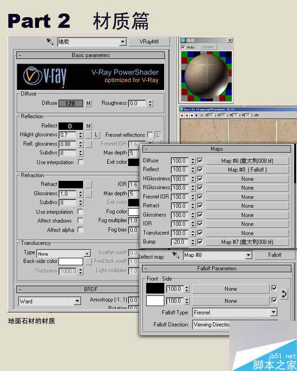Swap Front and Side colors with arrow button

(284, 294)
